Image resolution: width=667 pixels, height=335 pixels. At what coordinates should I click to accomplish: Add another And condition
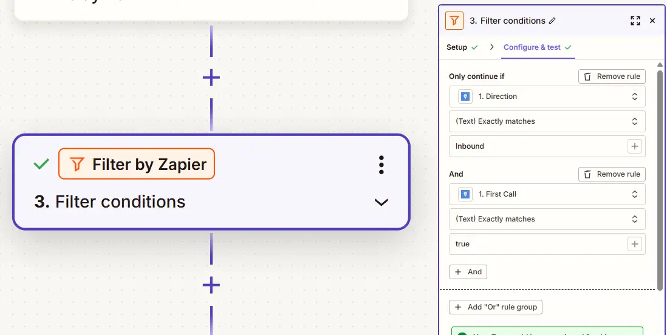468,272
